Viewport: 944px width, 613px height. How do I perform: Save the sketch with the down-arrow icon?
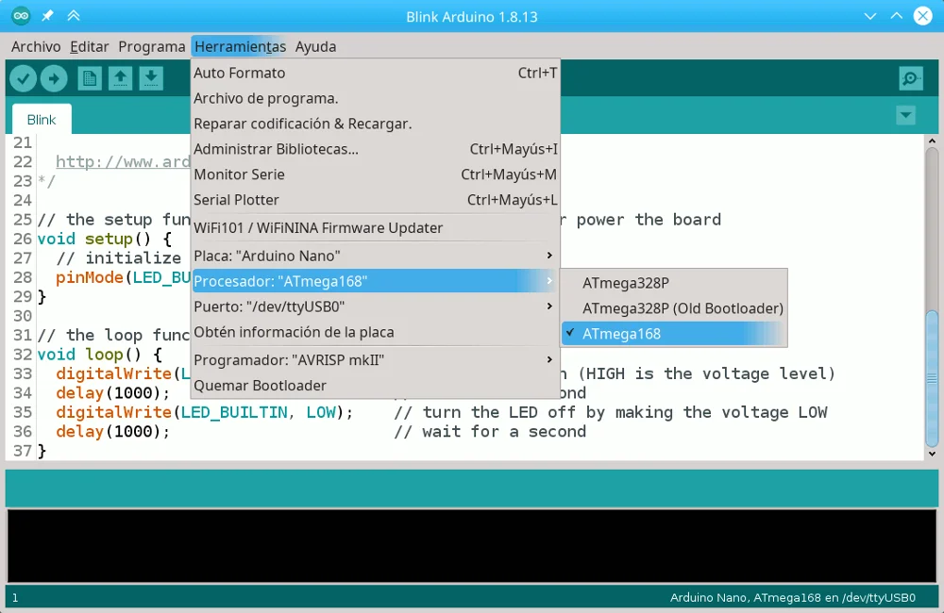(x=151, y=79)
